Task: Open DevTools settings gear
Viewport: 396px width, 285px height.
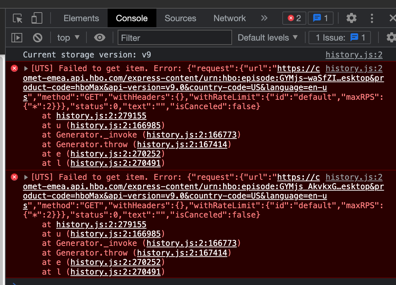Action: [x=351, y=18]
